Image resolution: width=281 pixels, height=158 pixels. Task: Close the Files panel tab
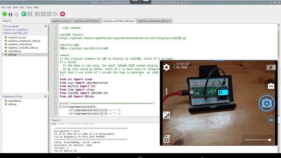(x=10, y=21)
